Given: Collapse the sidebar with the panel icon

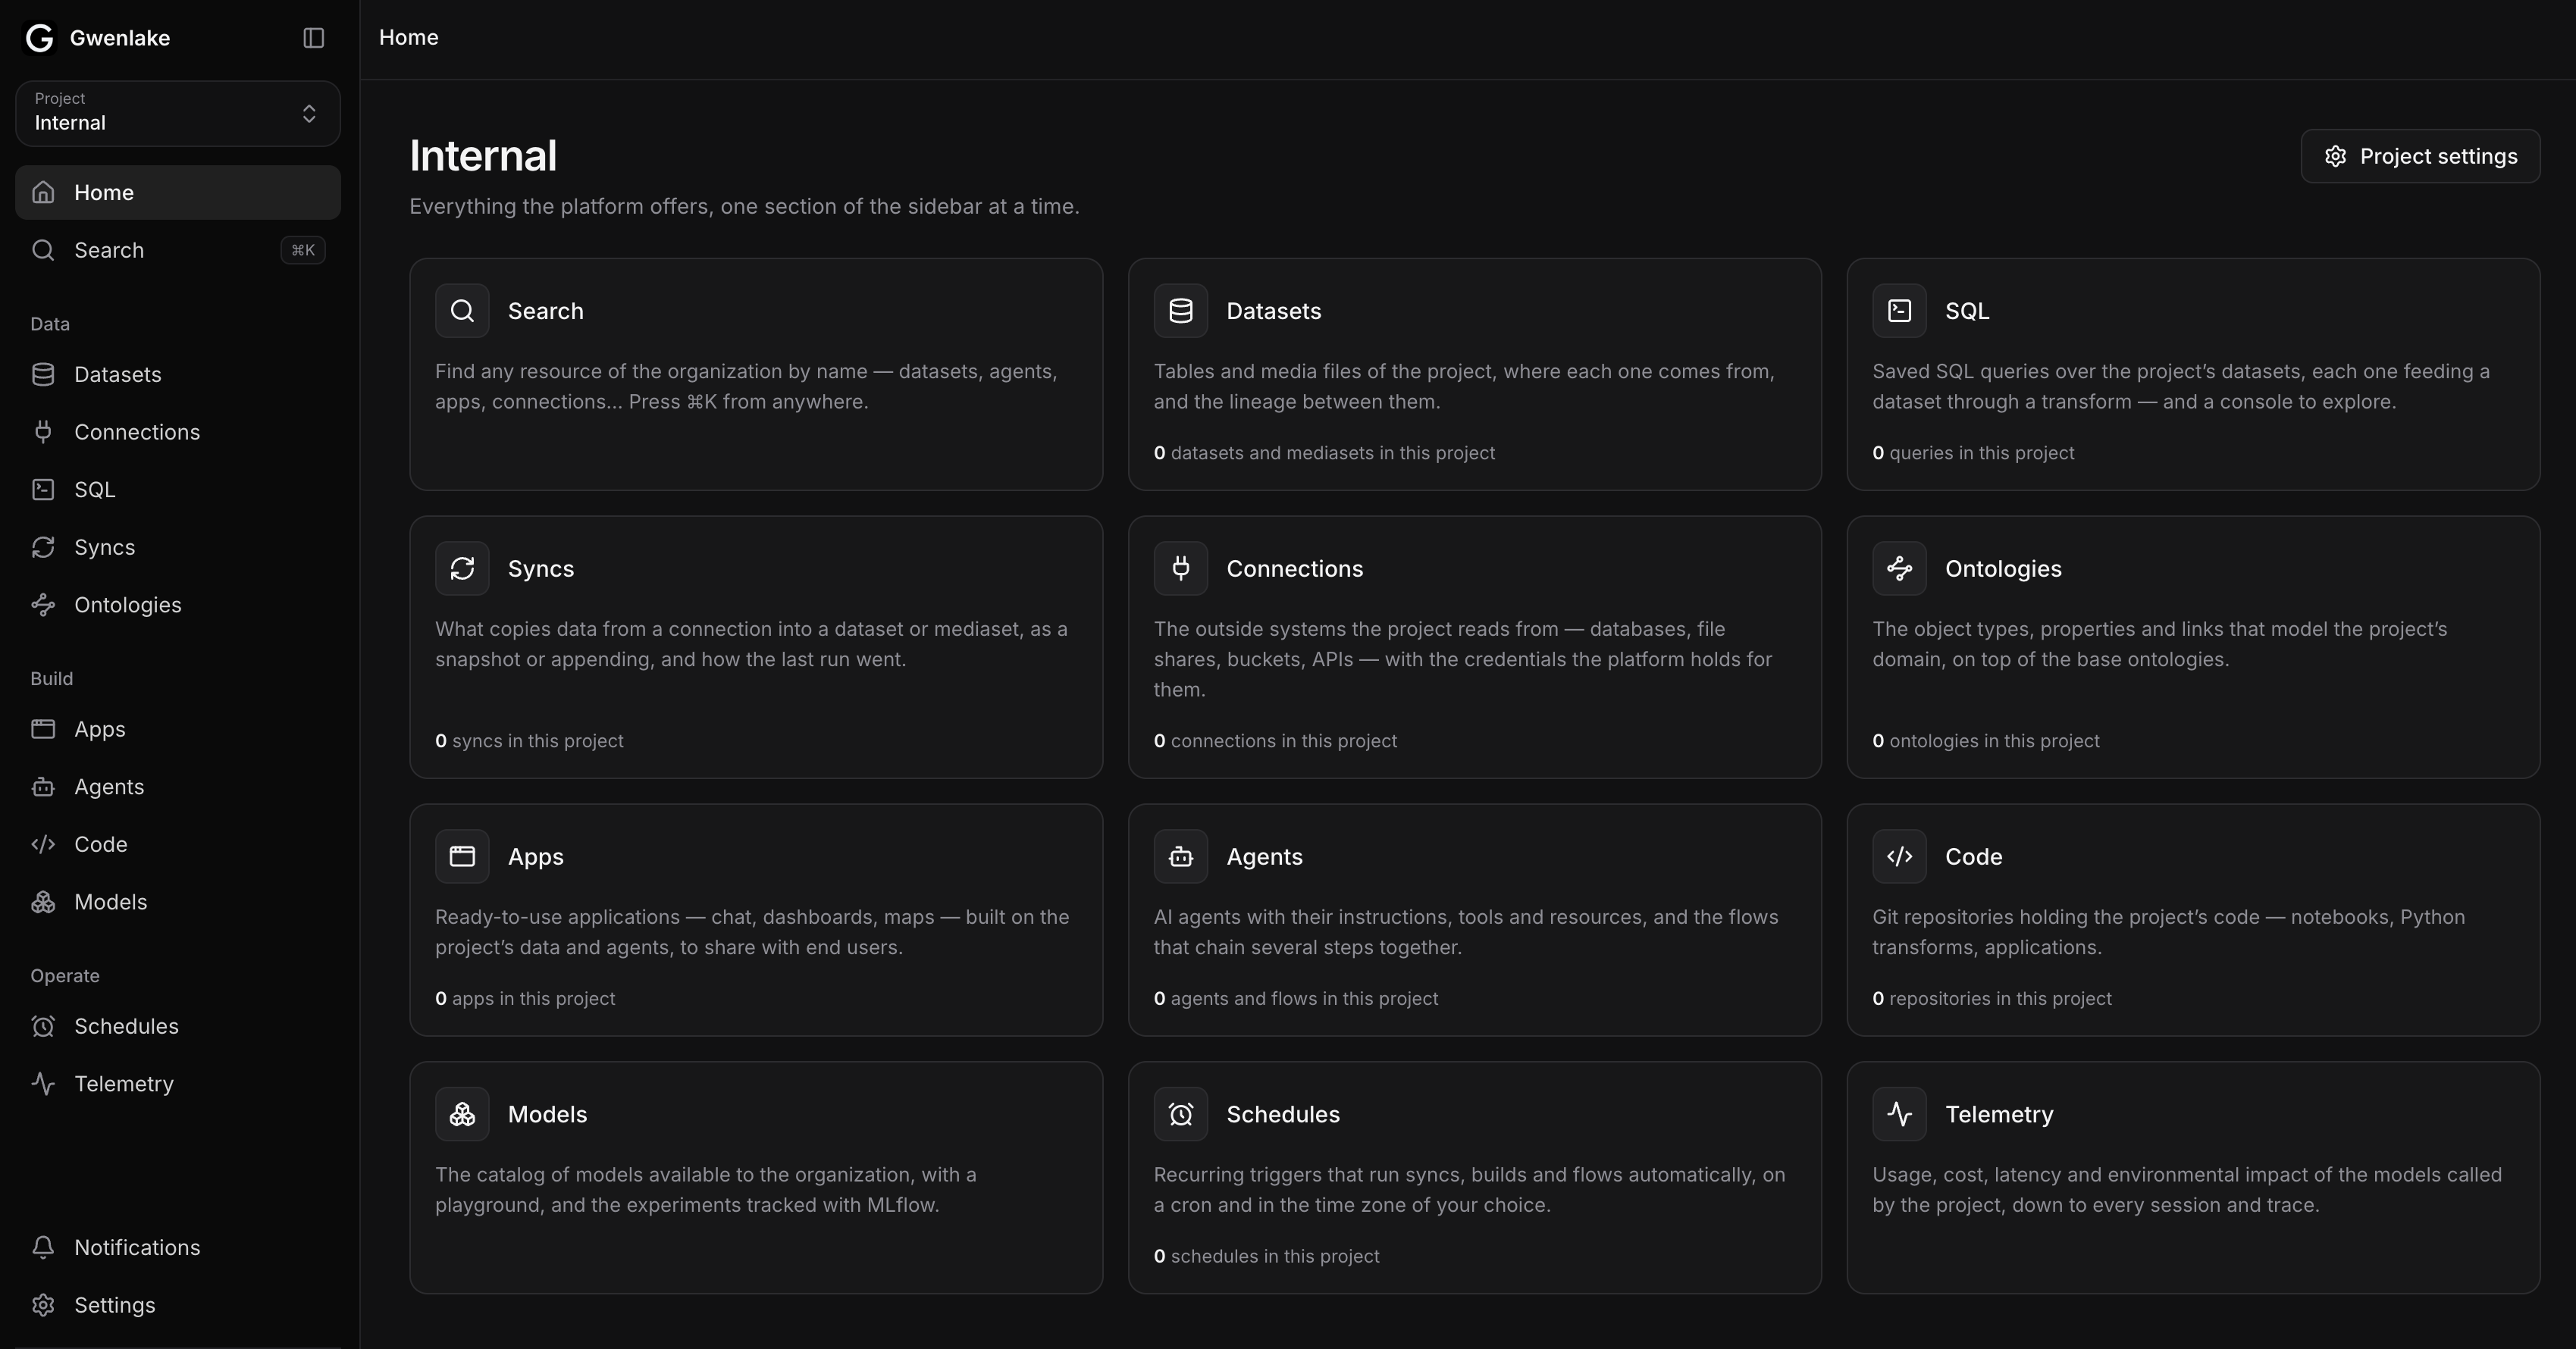Looking at the screenshot, I should 313,38.
